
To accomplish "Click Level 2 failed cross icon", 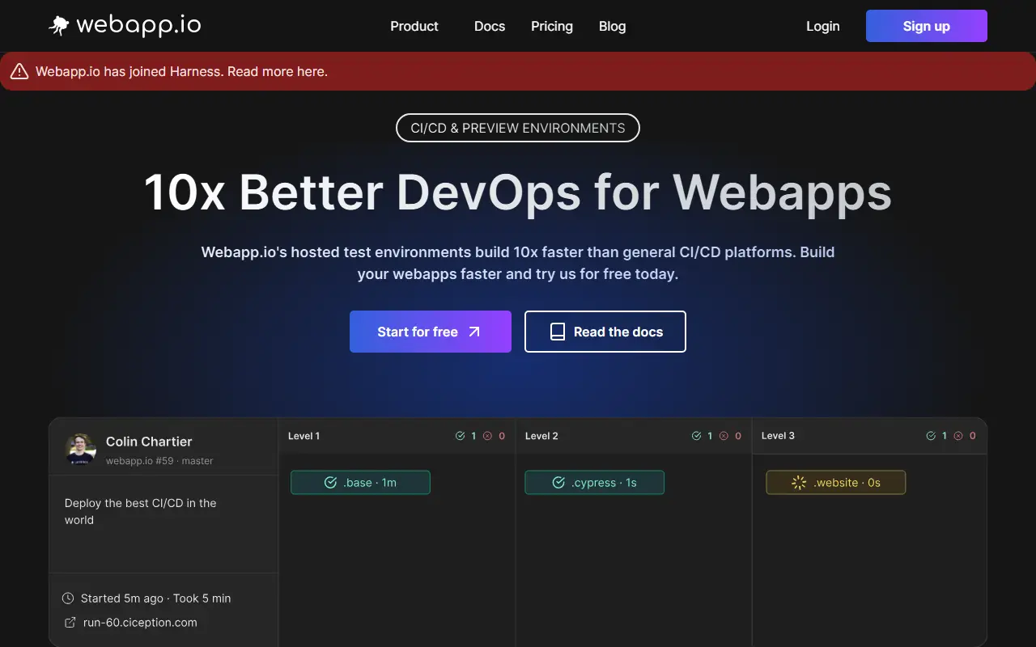I will (x=724, y=436).
